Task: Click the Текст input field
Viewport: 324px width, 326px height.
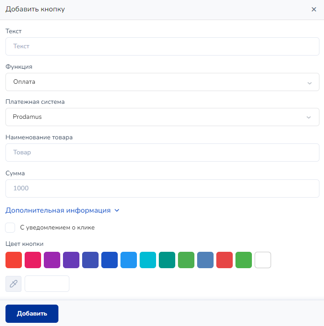Action: (x=162, y=46)
